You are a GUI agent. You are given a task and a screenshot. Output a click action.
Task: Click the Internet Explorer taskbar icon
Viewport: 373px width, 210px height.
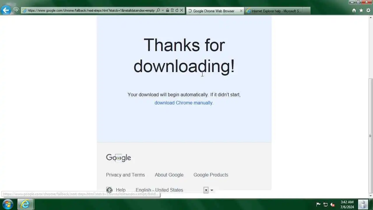(x=25, y=204)
